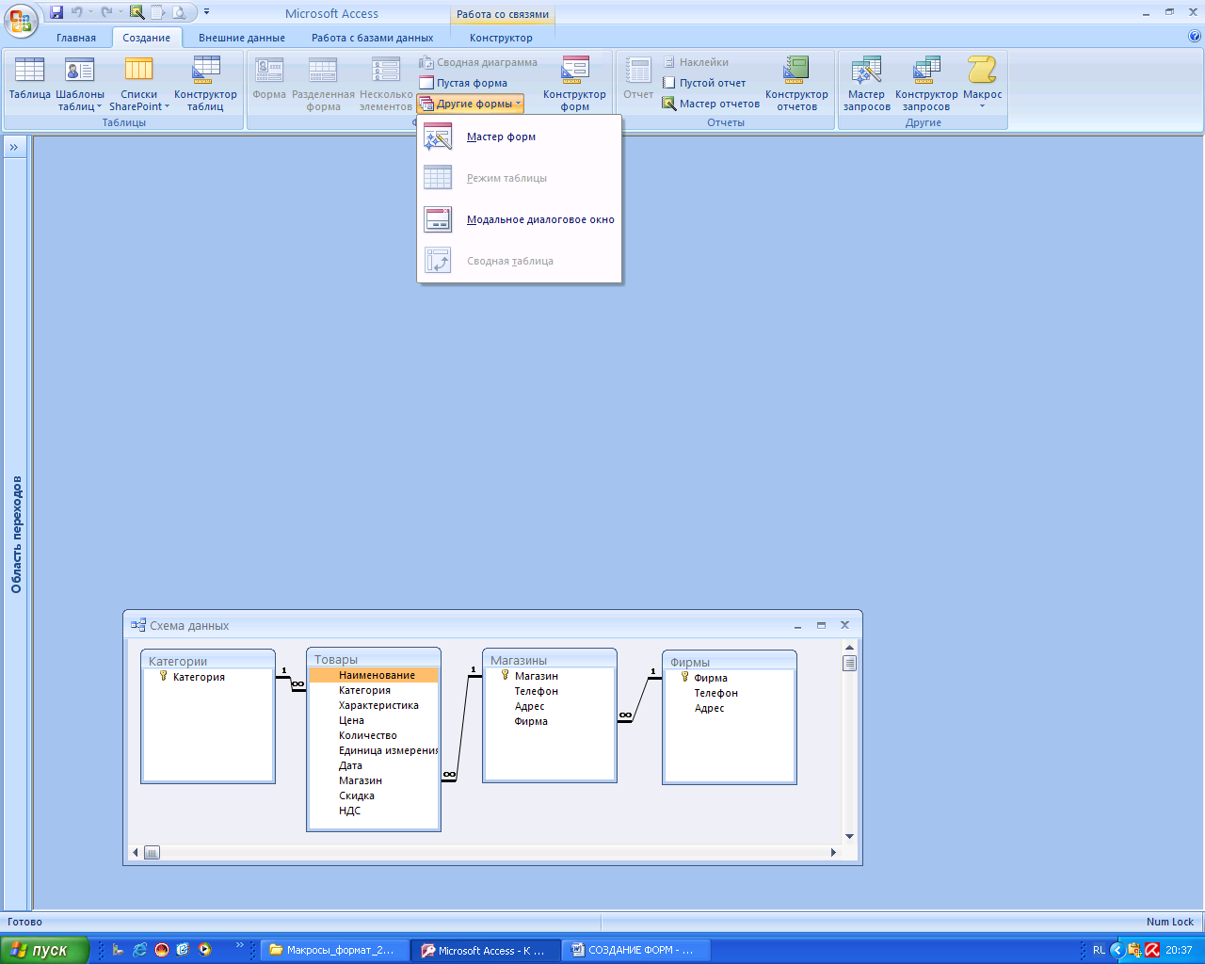Click Область переходов vertical label

tap(16, 534)
